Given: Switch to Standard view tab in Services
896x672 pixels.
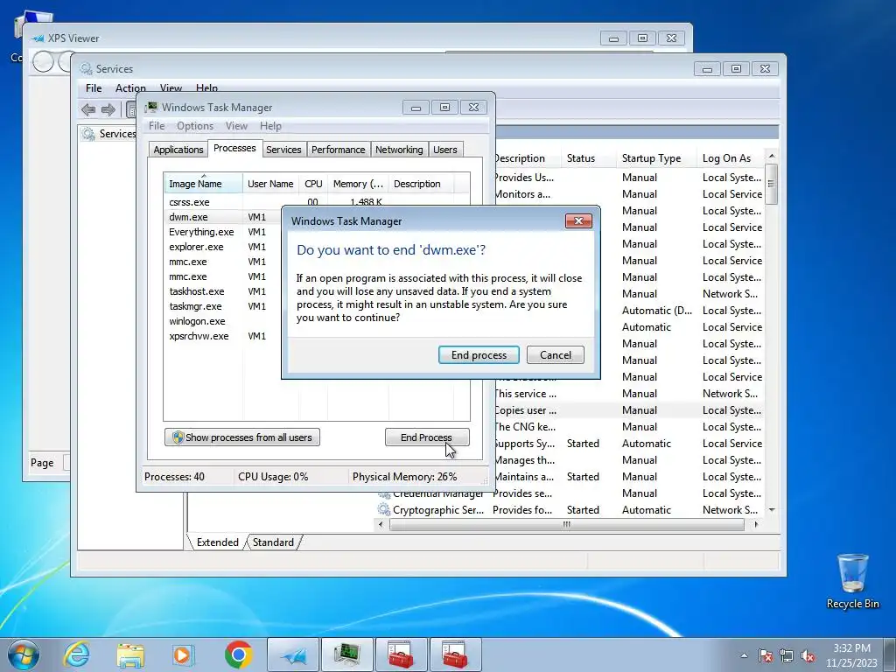Looking at the screenshot, I should click(273, 542).
